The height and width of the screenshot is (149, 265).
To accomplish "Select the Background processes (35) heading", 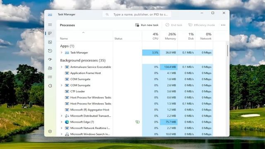I will [83, 60].
